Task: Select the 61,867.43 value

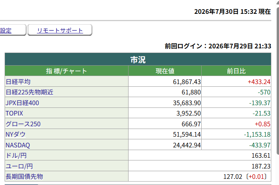Action: tap(187, 82)
